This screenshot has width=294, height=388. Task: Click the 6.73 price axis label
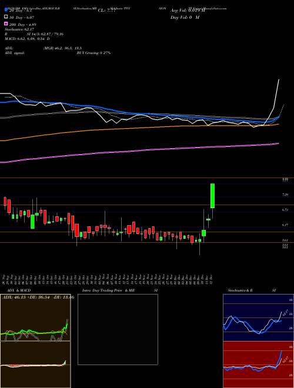tap(285, 210)
